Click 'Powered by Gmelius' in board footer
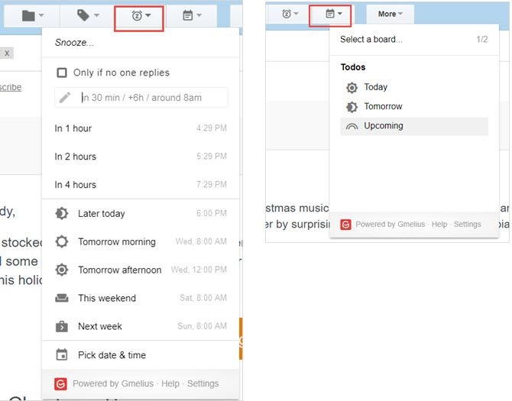512x401 pixels. [390, 224]
